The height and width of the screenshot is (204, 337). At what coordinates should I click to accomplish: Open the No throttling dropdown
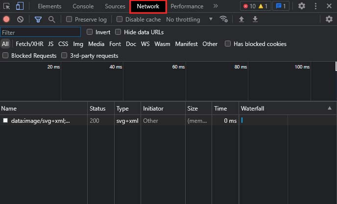point(190,20)
